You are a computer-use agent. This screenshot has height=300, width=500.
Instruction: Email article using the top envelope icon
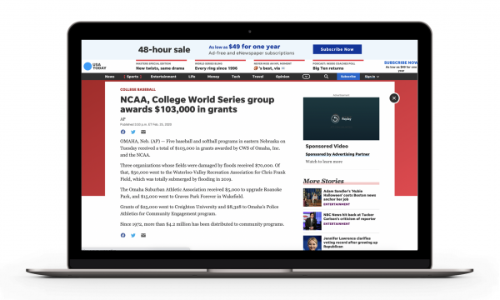click(143, 132)
